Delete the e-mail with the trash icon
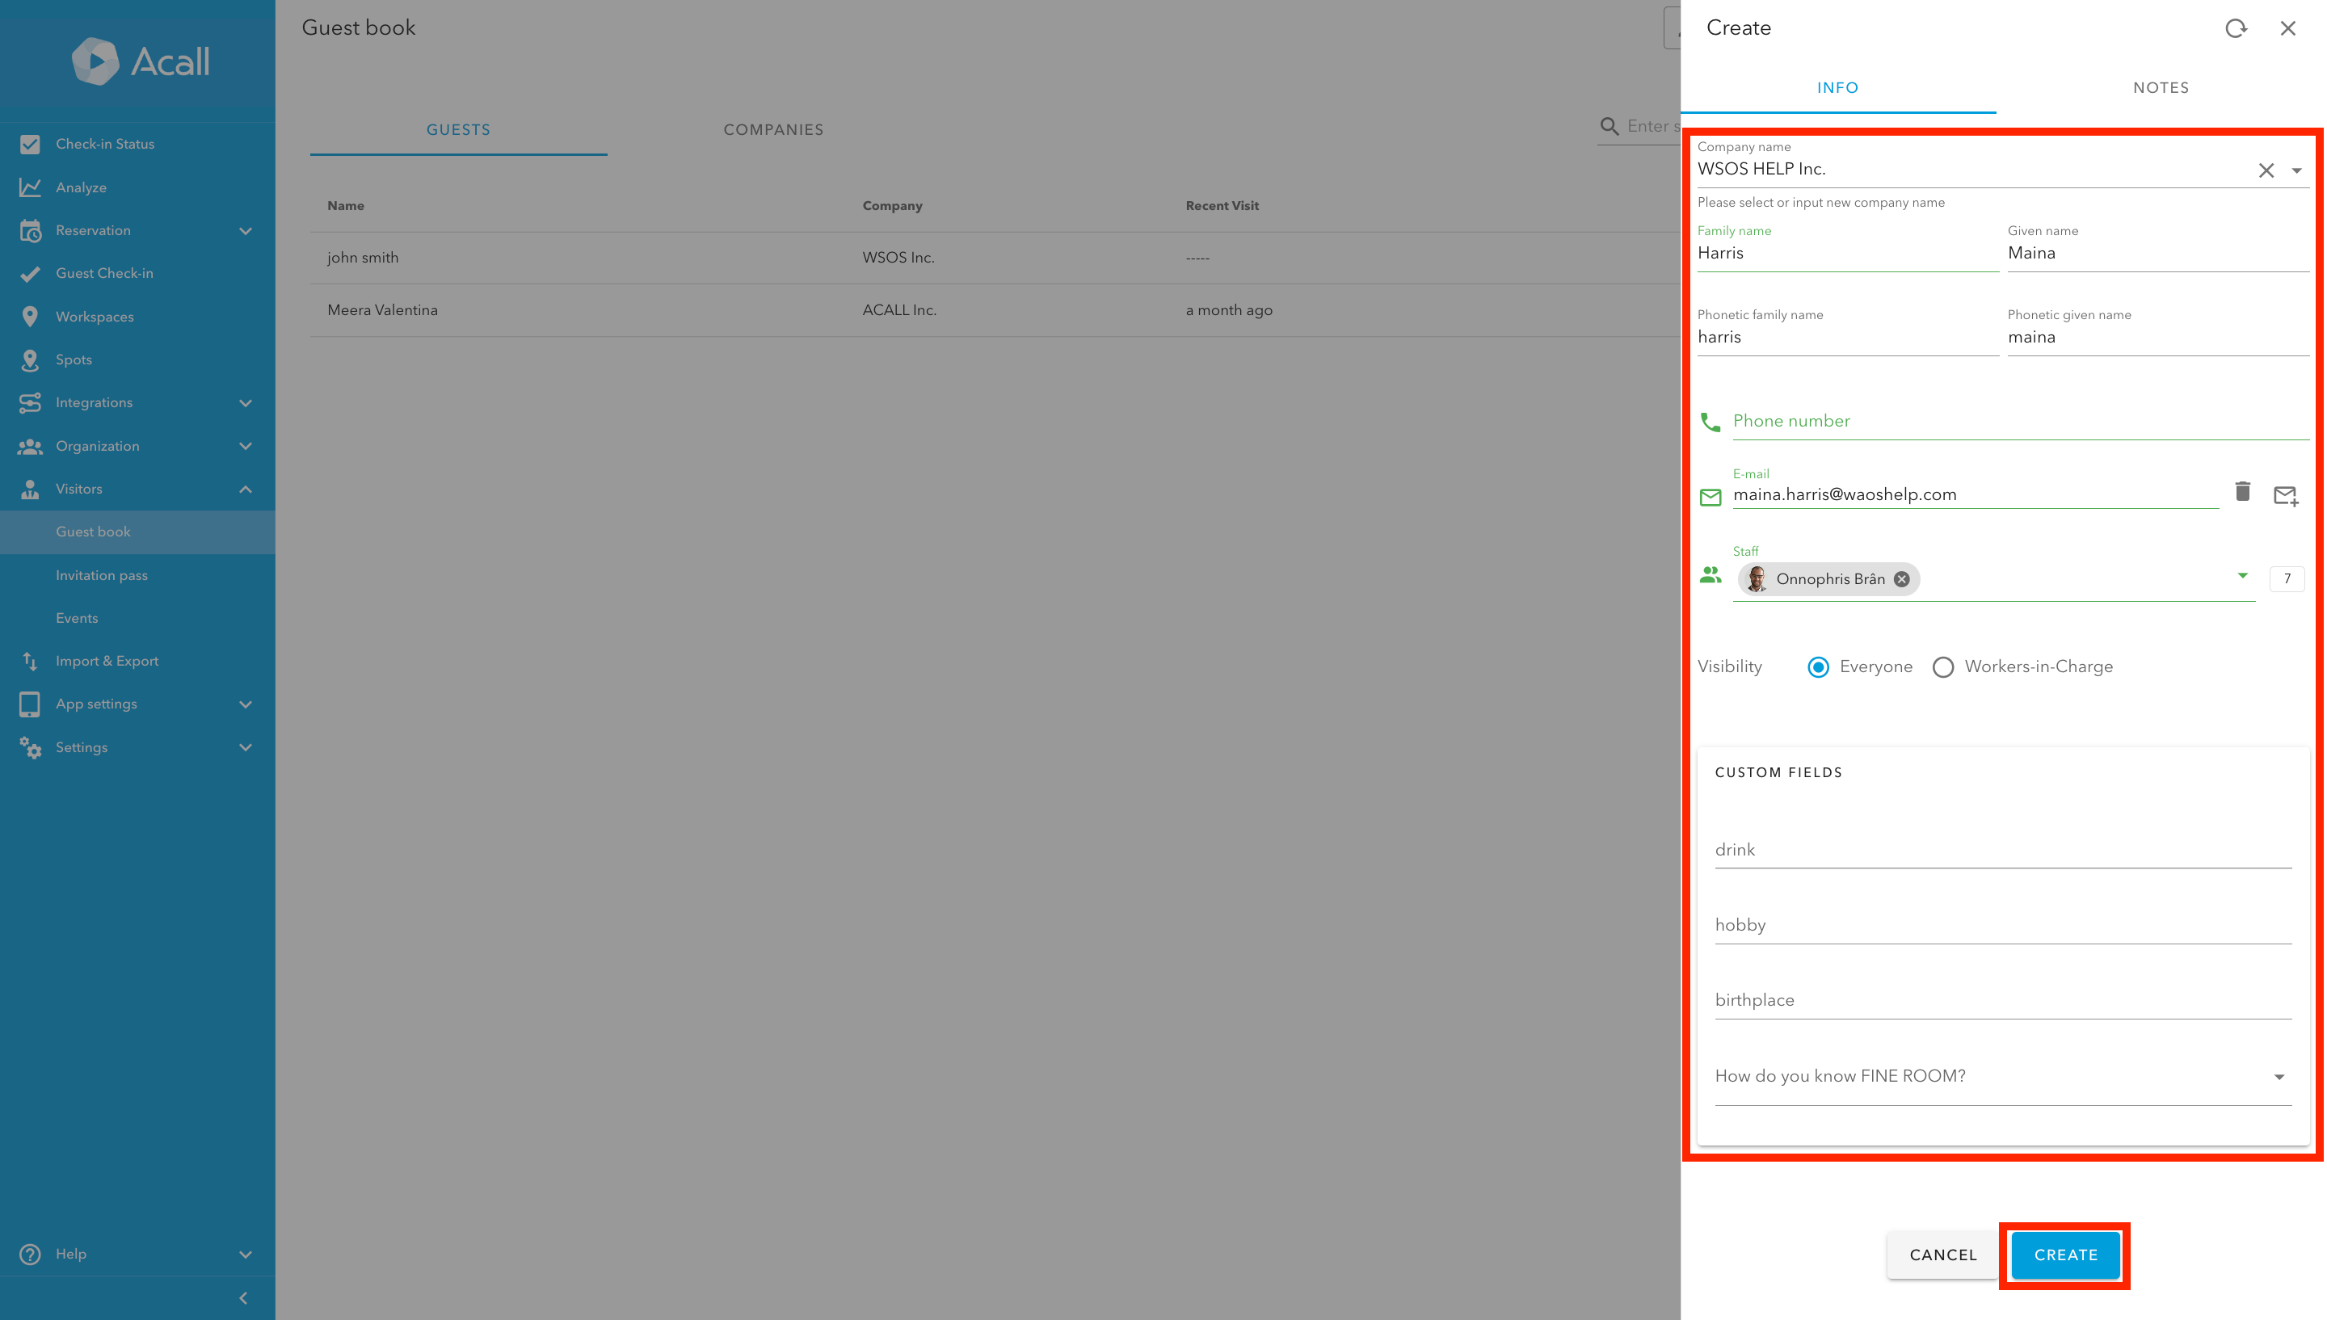Viewport: 2327px width, 1320px height. [2243, 491]
